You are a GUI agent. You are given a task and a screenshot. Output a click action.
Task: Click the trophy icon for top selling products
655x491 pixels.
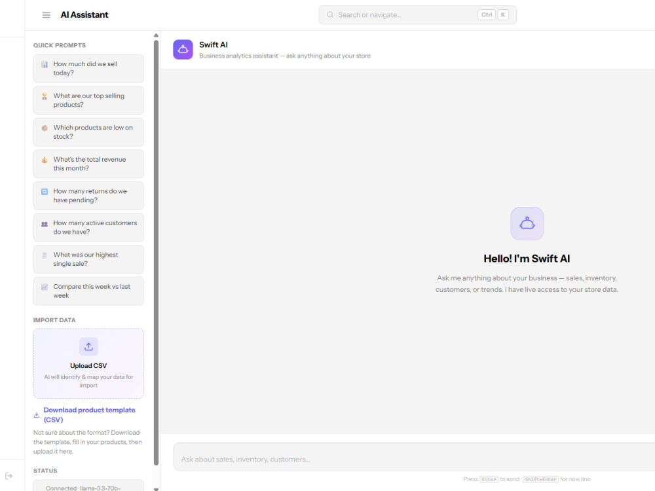[45, 96]
